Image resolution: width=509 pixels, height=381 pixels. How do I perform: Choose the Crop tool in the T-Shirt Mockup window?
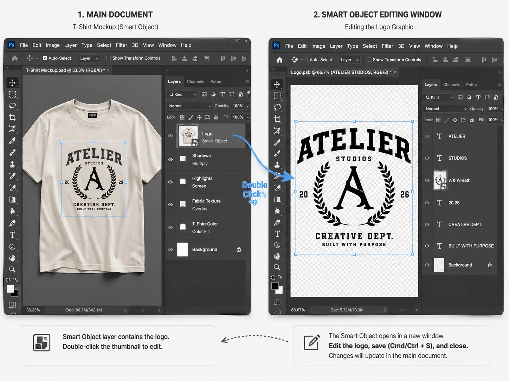click(12, 118)
